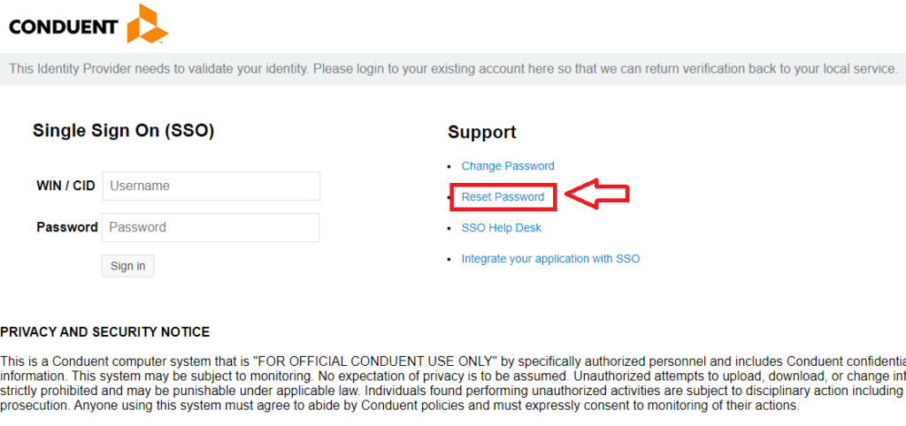Viewport: 906px width, 426px height.
Task: Open Integrate your application with SSO link
Action: [550, 259]
